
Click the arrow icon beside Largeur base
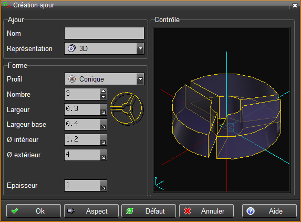tap(103, 125)
